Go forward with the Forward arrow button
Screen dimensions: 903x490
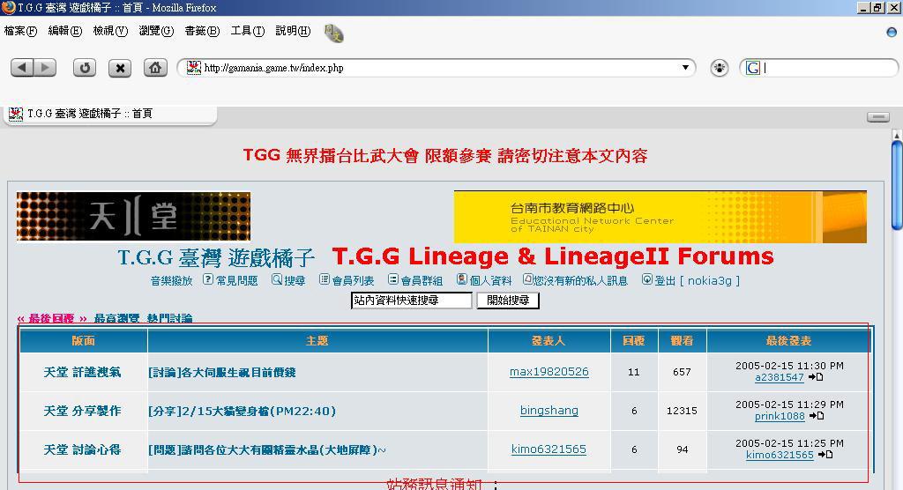pyautogui.click(x=45, y=68)
